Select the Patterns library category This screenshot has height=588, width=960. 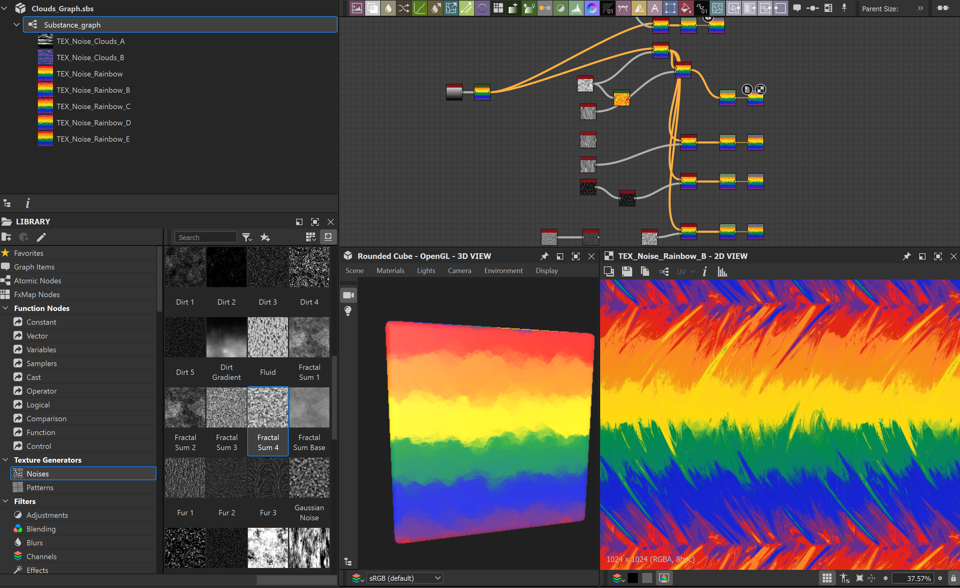tap(83, 487)
